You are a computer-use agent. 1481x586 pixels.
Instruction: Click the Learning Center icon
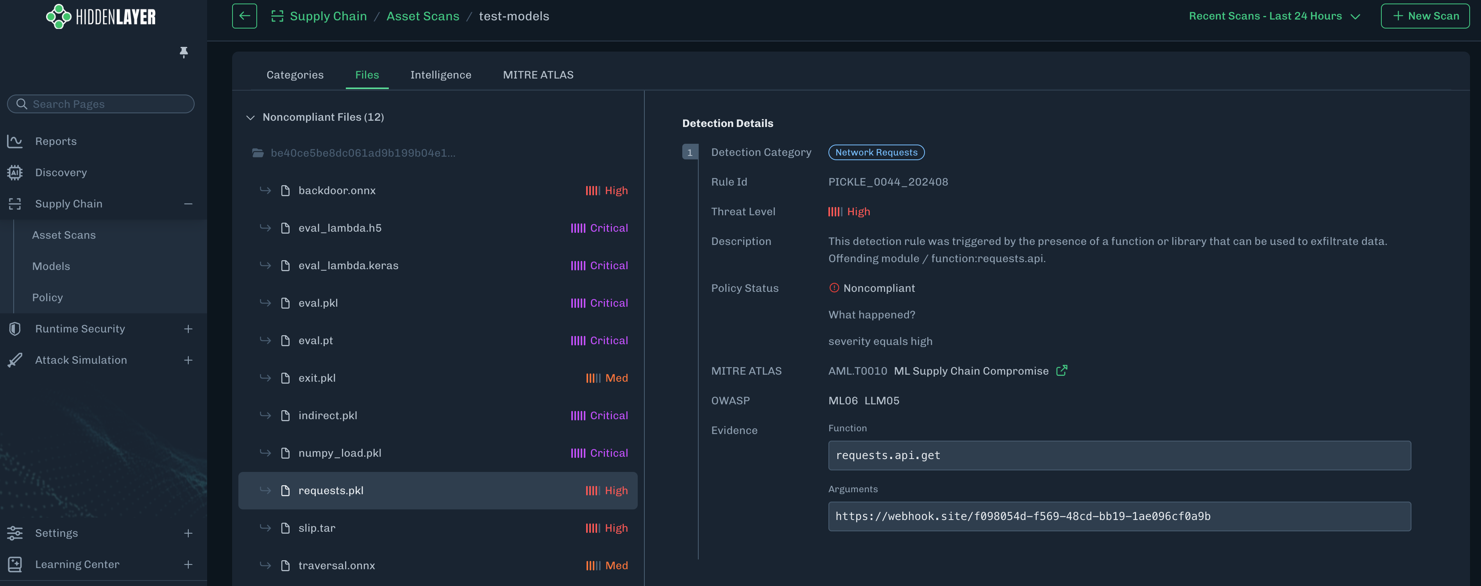pyautogui.click(x=15, y=564)
